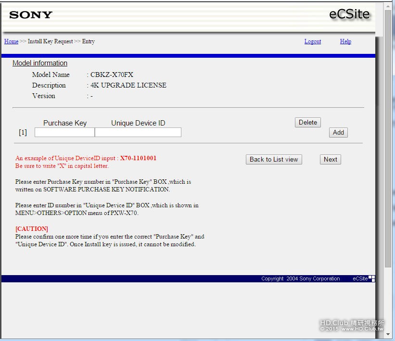Click the eCSite logo in header
Image resolution: width=395 pixels, height=341 pixels.
click(x=349, y=14)
